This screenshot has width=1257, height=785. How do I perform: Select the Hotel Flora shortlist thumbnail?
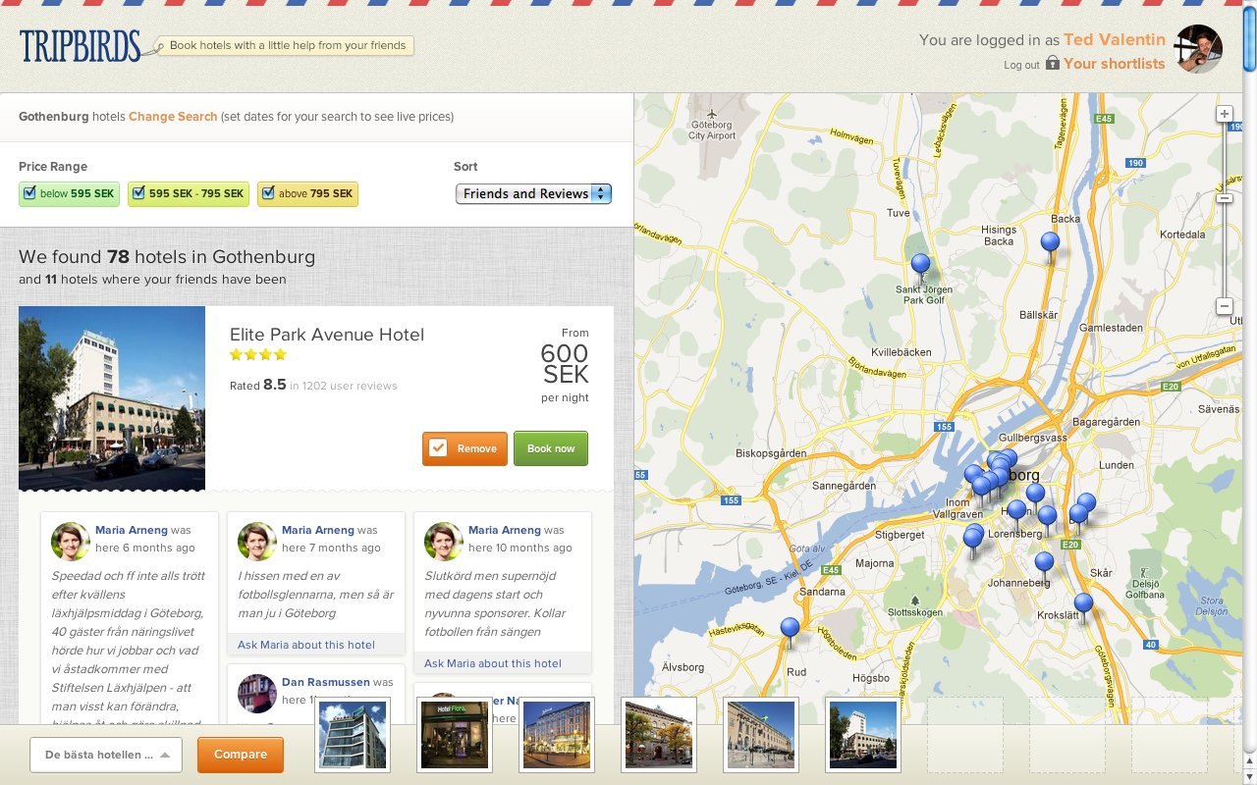455,735
